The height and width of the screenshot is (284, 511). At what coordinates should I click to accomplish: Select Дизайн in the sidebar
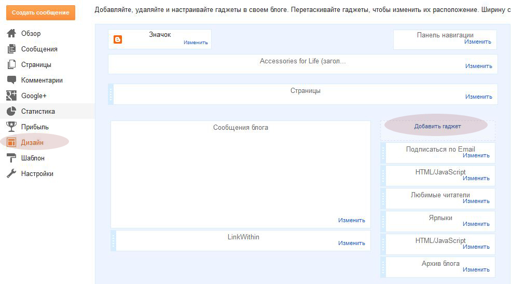(32, 142)
